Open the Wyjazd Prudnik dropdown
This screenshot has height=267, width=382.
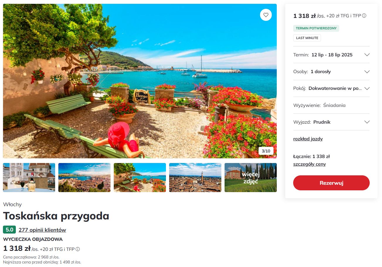(331, 122)
